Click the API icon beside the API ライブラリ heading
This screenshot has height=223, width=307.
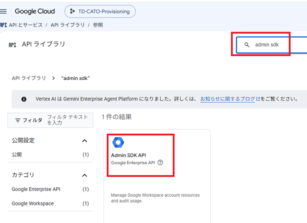pos(12,45)
